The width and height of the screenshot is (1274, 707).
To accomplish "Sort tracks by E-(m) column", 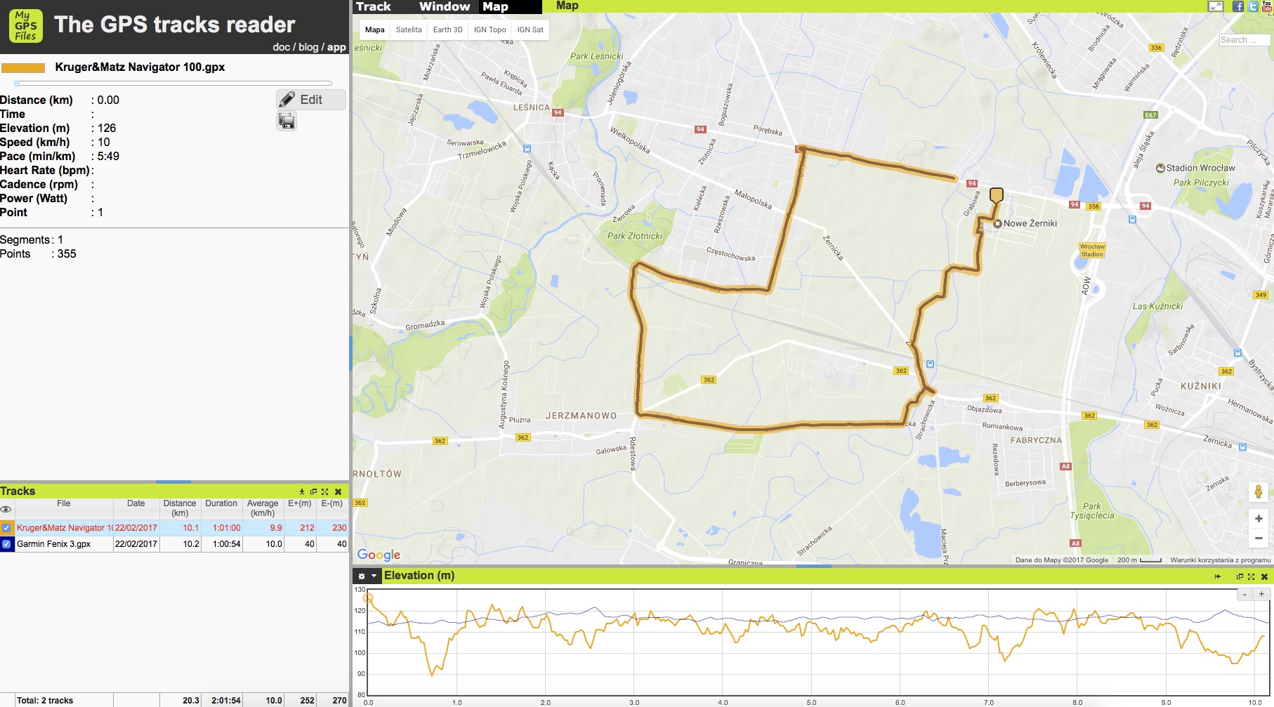I will point(332,508).
